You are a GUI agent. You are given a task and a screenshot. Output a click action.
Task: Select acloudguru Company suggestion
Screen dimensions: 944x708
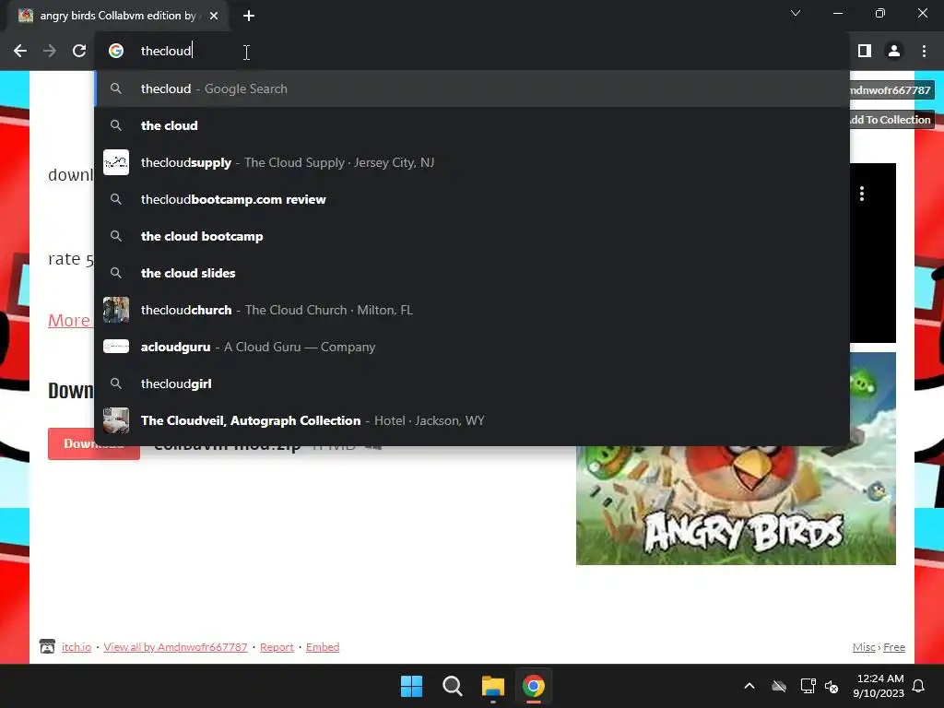pos(472,347)
